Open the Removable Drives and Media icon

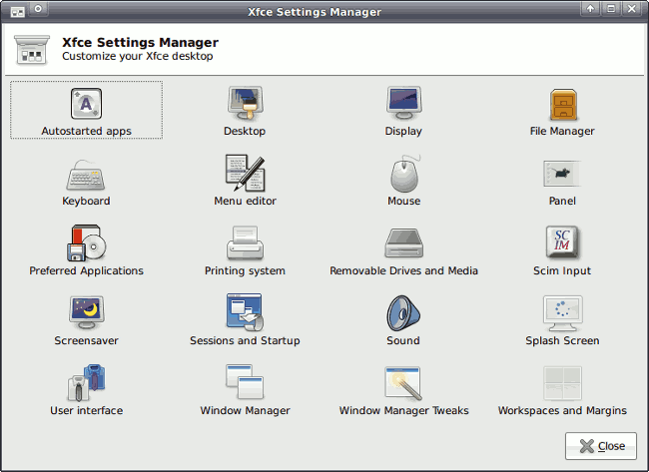click(x=403, y=243)
